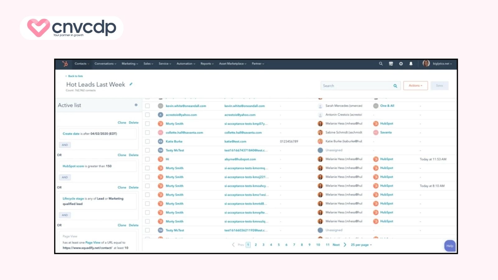The image size is (498, 280).
Task: Go to page 11
Action: 328,245
